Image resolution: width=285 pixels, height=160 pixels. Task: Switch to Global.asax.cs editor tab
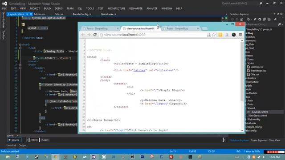[x=108, y=14]
